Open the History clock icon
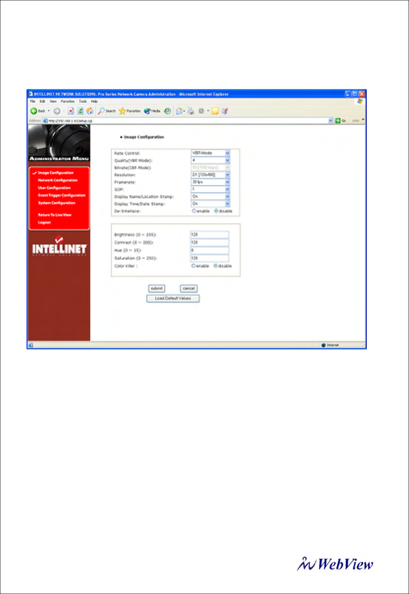This screenshot has height=594, width=409. point(168,111)
